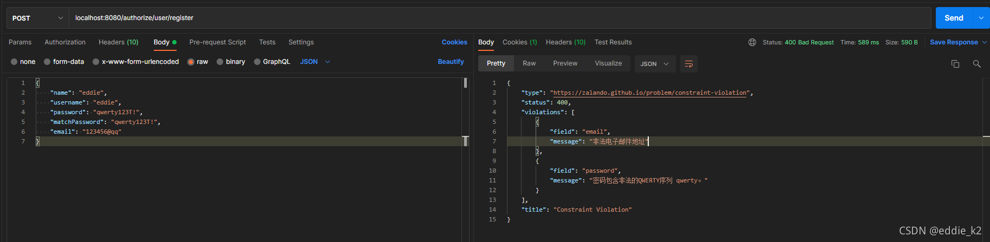Open the response Headers (10) tab
Viewport: 990px width, 242px height.
[565, 42]
